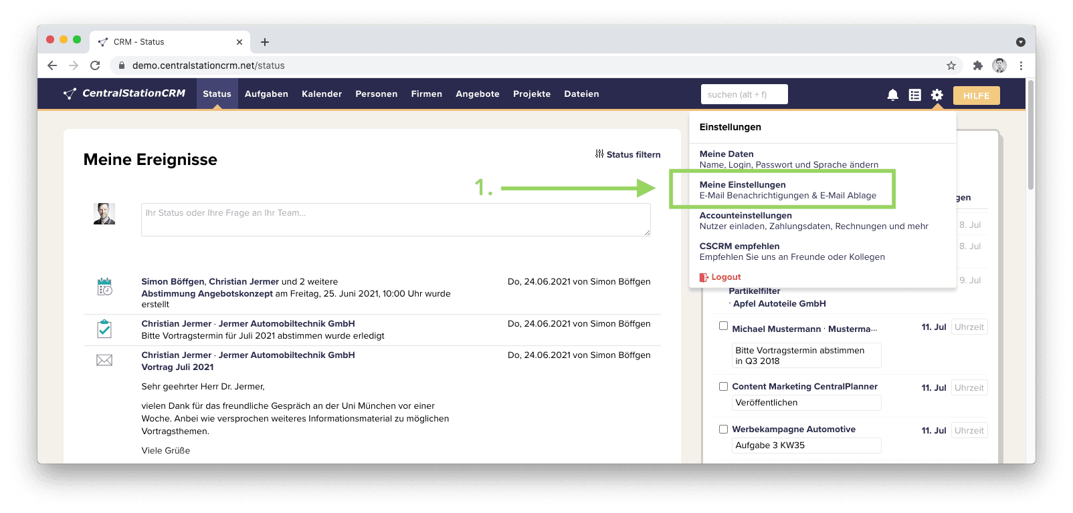Click the CentralStationCRM logo
This screenshot has width=1073, height=513.
coord(124,94)
